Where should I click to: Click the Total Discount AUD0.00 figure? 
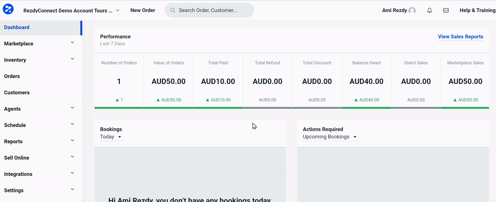(317, 81)
